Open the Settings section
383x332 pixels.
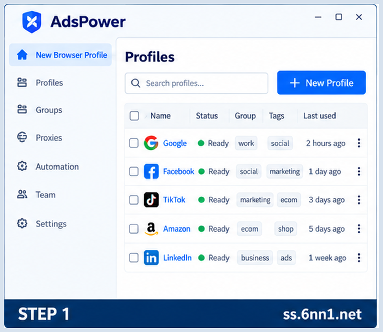(51, 224)
